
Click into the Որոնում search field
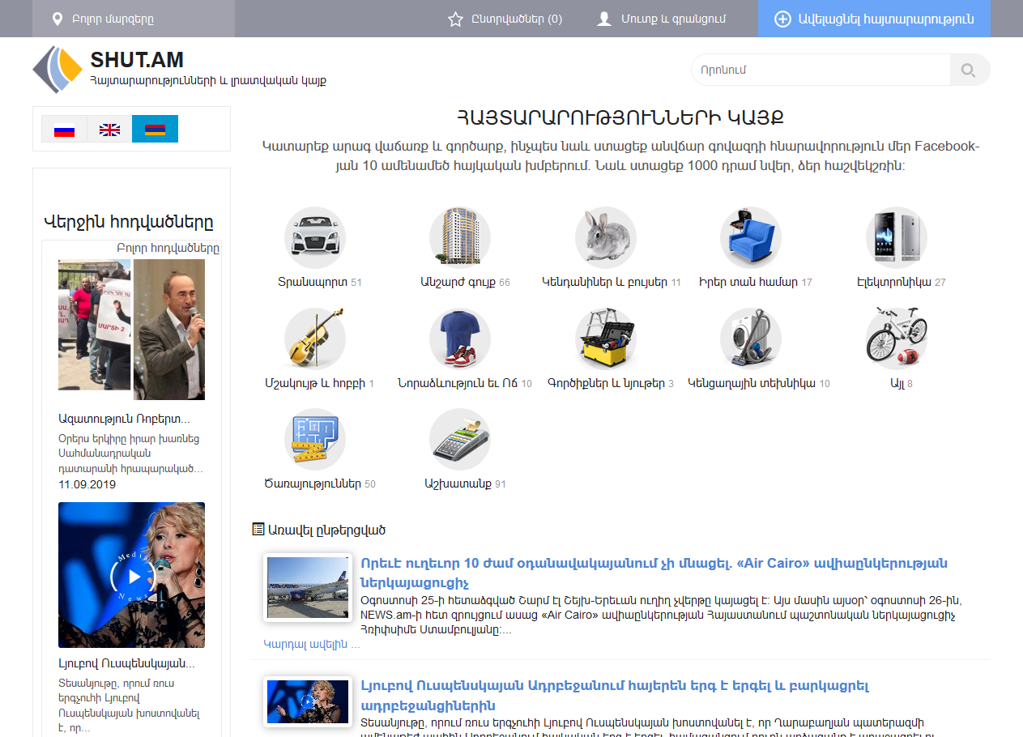(x=820, y=70)
